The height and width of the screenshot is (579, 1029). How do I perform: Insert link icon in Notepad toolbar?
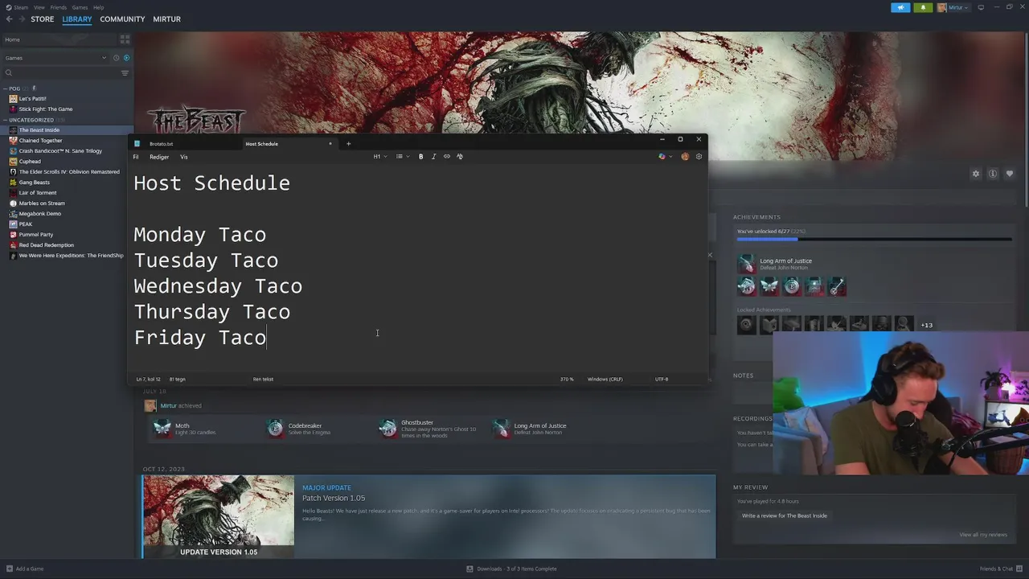coord(447,157)
